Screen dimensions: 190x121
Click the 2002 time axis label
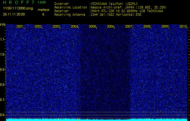[38, 26]
